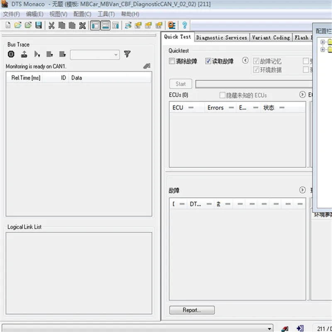The width and height of the screenshot is (332, 332).
Task: Click the Quicktest progress bar field
Action: pyautogui.click(x=254, y=84)
